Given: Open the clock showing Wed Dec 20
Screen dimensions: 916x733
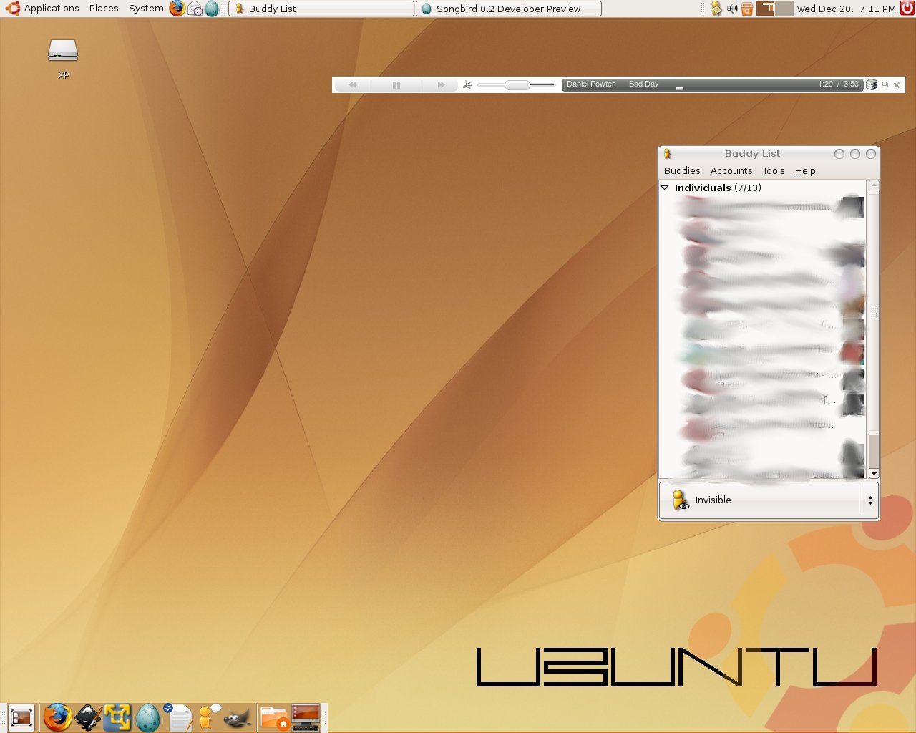Looking at the screenshot, I should pyautogui.click(x=846, y=9).
